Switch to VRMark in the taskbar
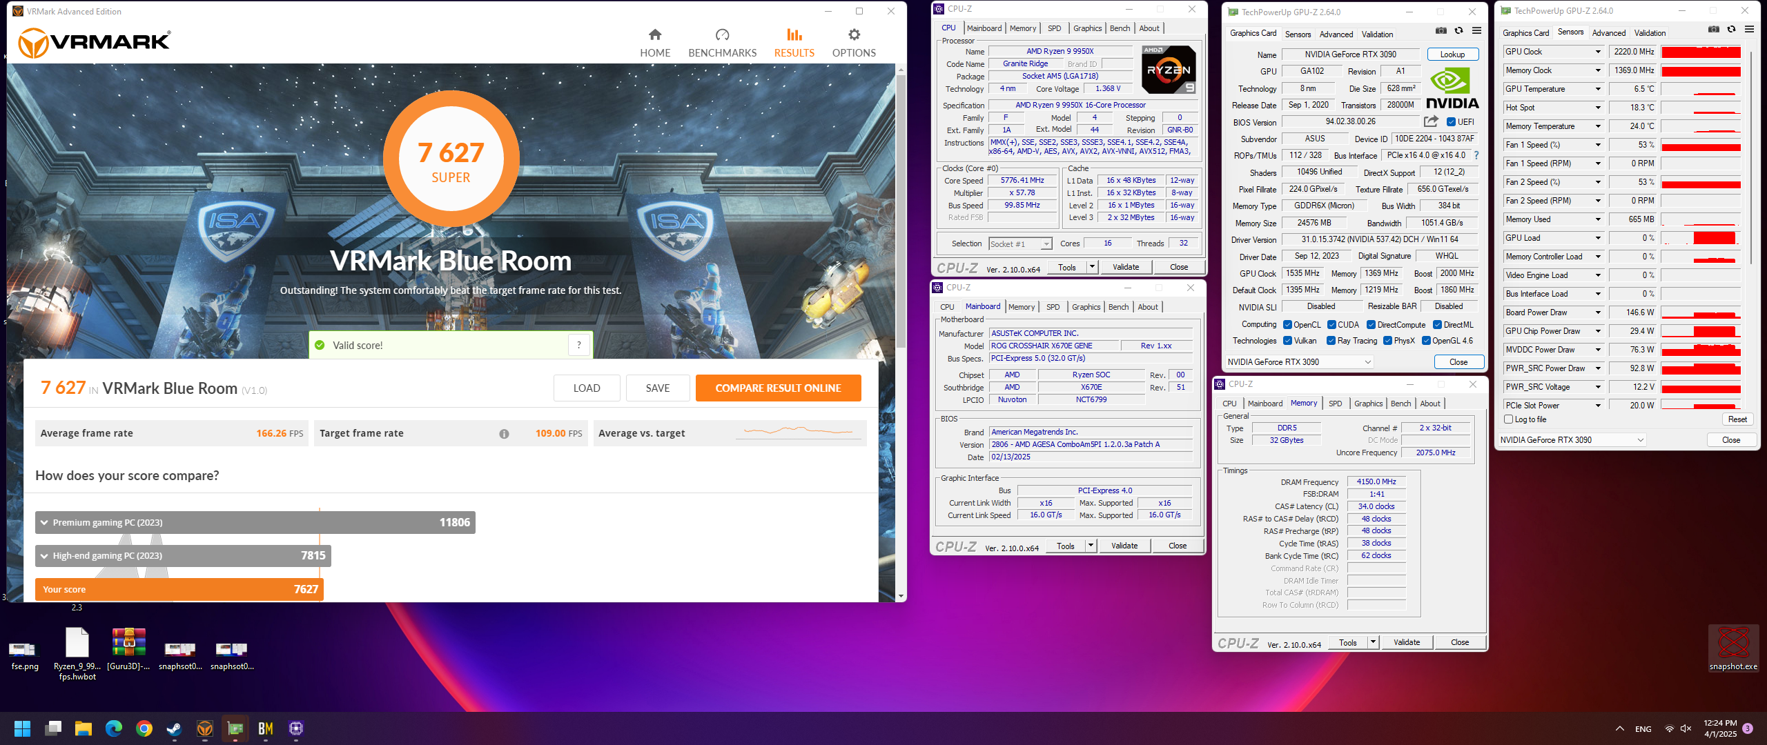The image size is (1767, 745). coord(205,728)
